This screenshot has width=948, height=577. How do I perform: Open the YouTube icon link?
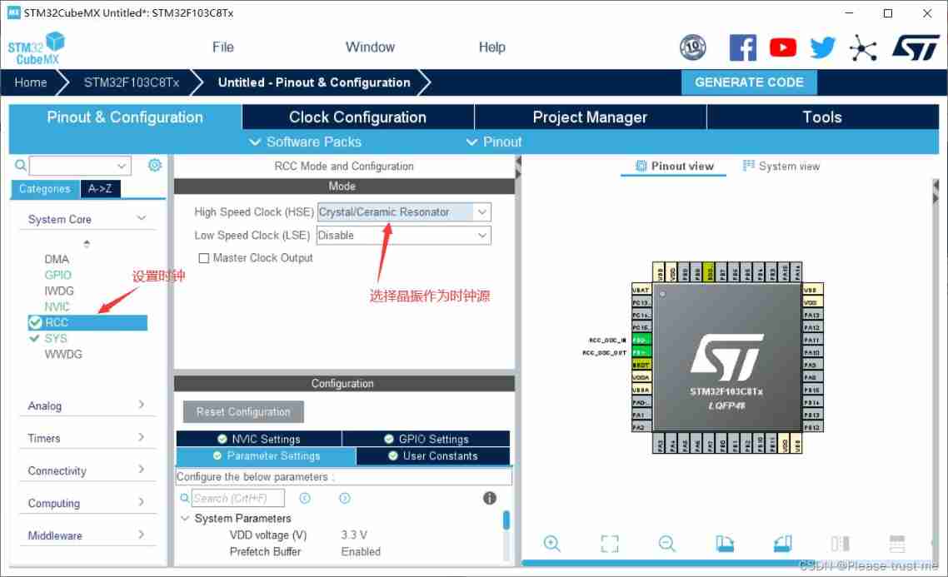782,47
